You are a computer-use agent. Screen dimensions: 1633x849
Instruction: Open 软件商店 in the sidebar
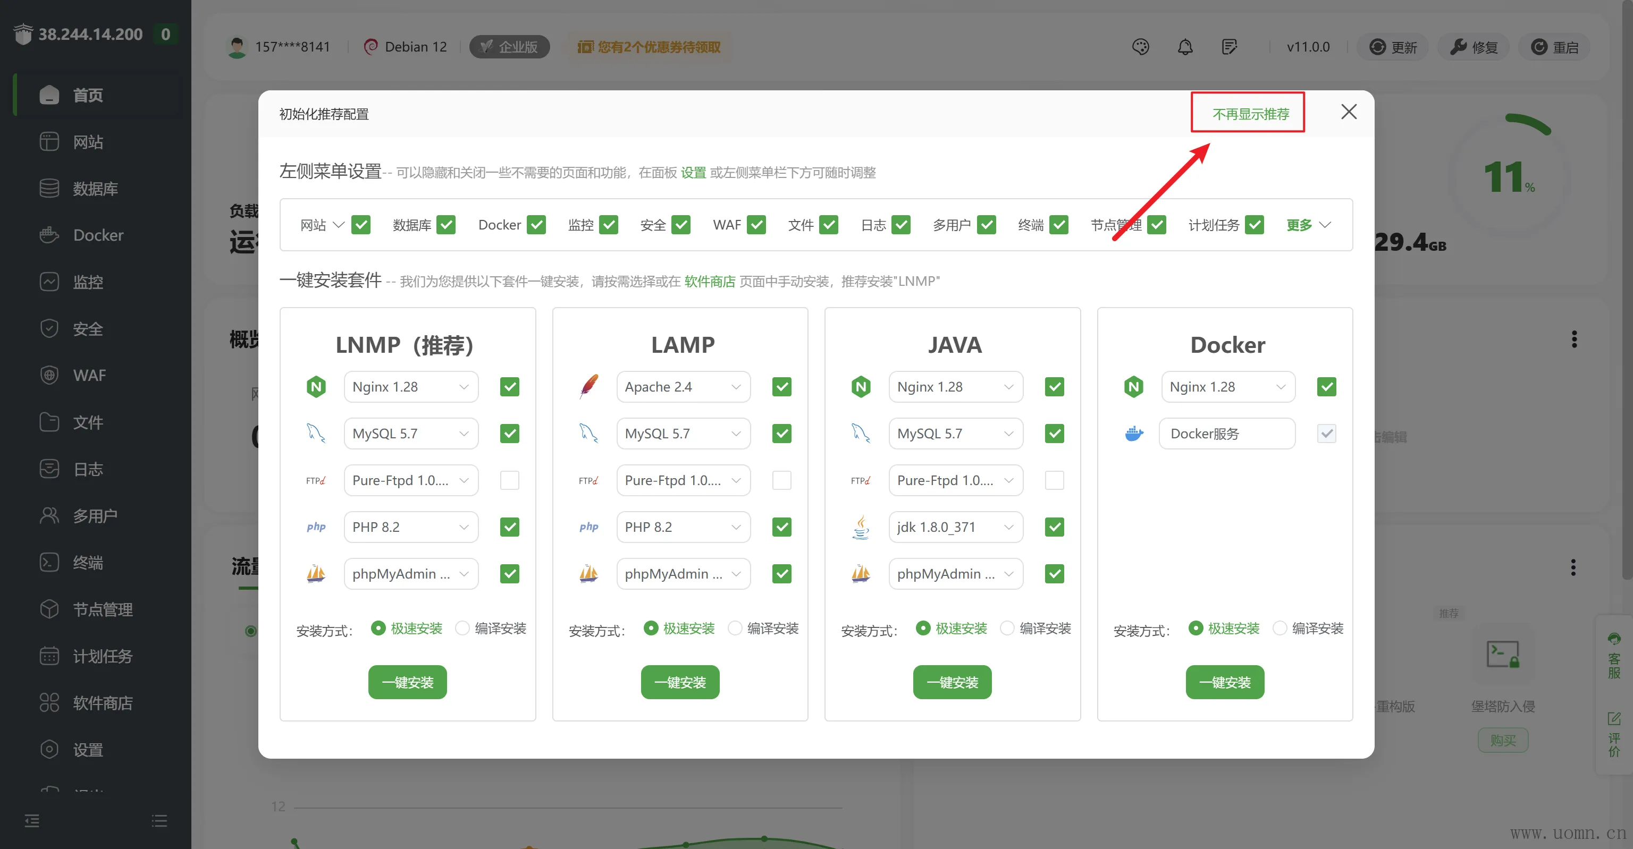(102, 703)
